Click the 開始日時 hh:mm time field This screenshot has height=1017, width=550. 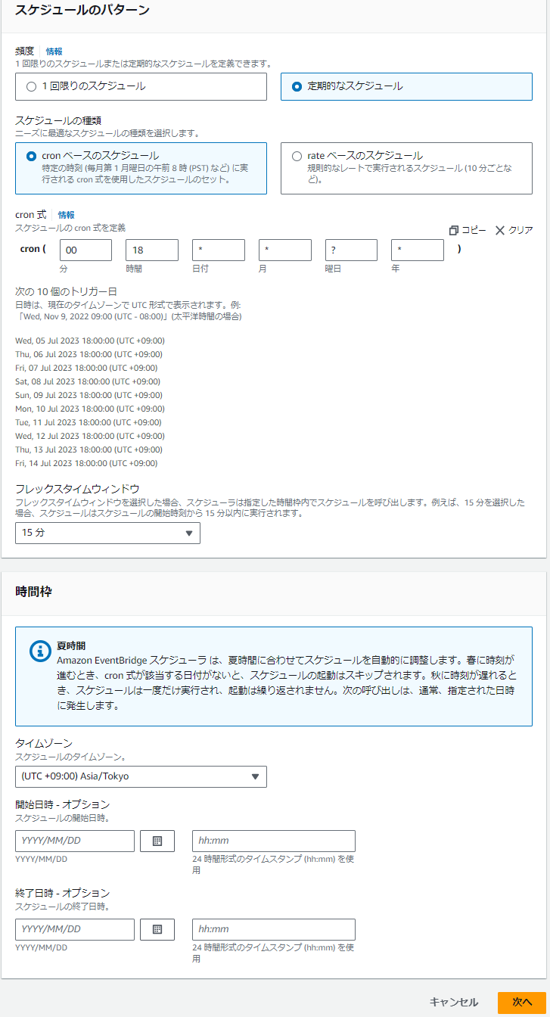(274, 841)
